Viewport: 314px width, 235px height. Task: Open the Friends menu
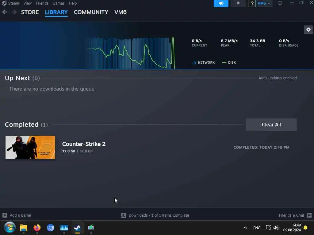click(42, 3)
